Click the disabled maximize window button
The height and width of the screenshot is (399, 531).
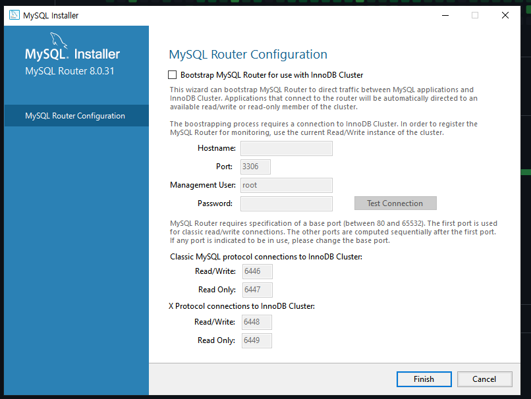click(x=475, y=15)
